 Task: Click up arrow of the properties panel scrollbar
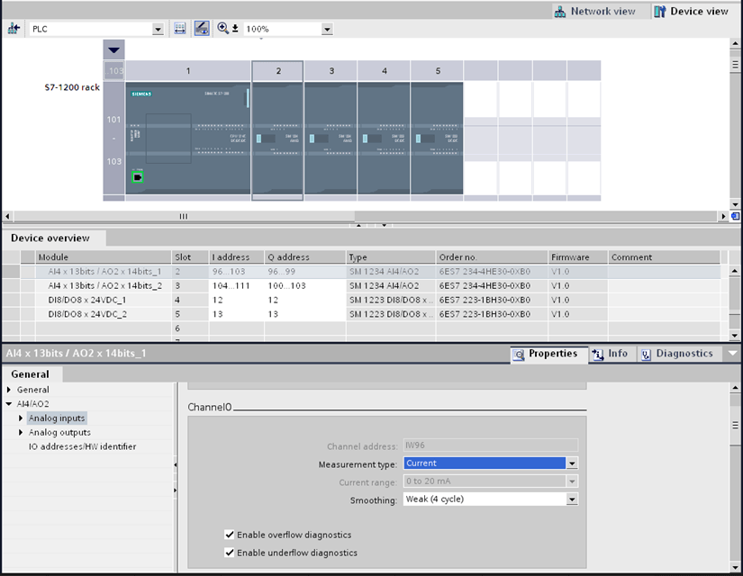[x=735, y=388]
